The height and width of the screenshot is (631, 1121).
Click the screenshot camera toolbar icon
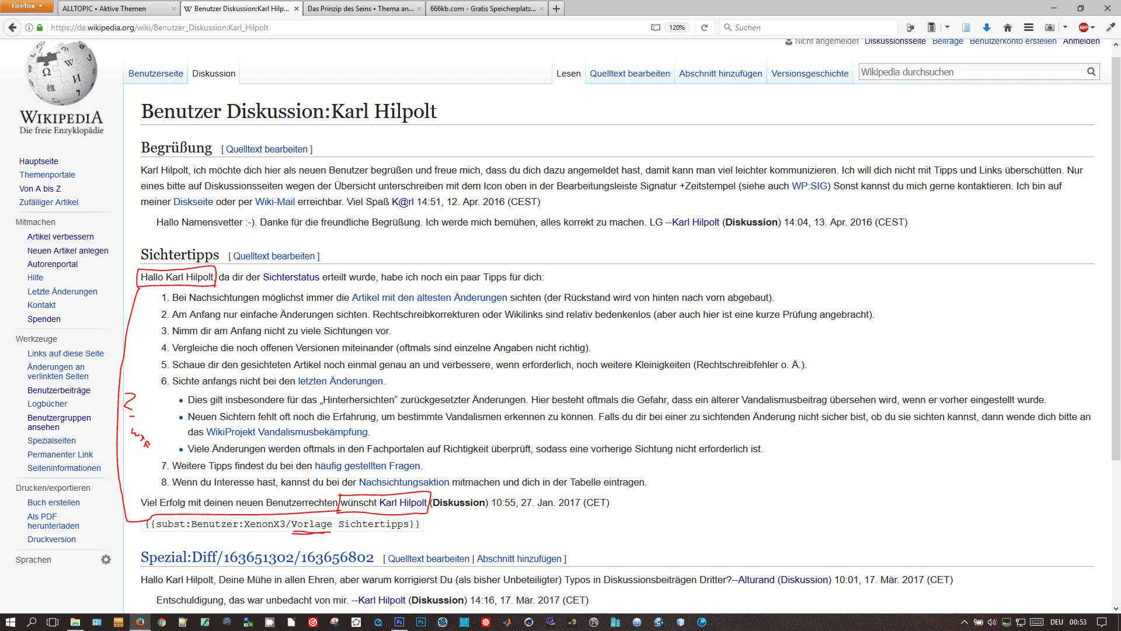pos(1049,27)
